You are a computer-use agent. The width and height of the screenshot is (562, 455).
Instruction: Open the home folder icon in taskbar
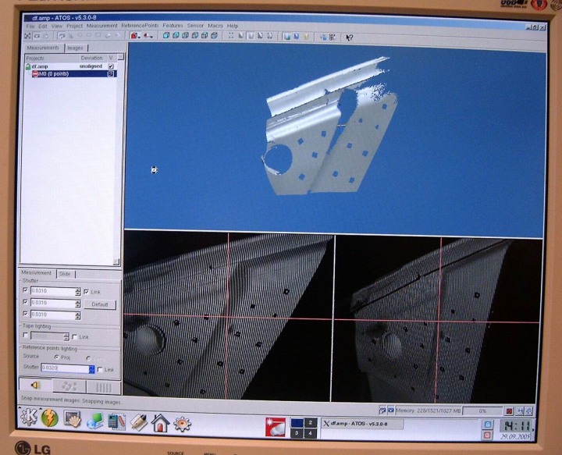(160, 422)
